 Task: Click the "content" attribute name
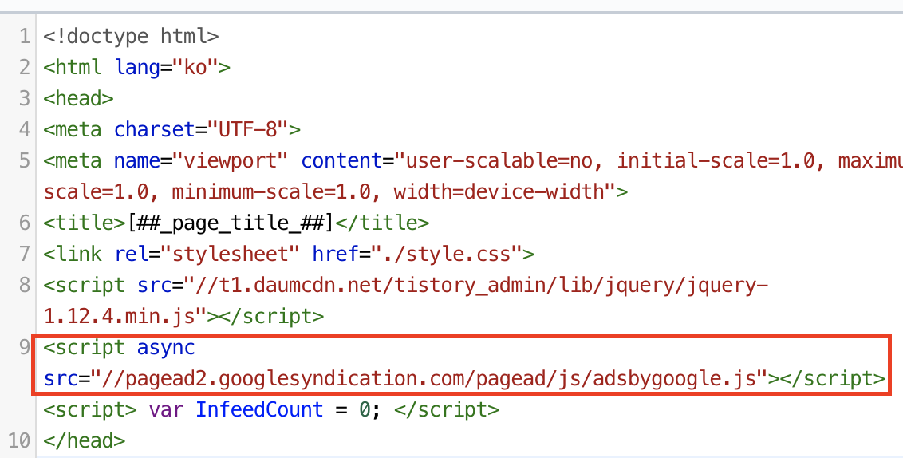[x=341, y=160]
